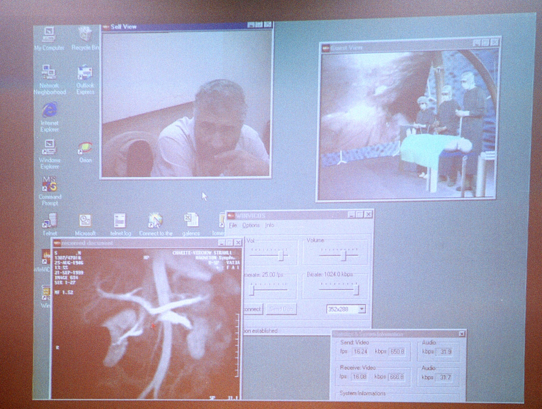This screenshot has height=409, width=542.
Task: Click the Receive Video kbps value 666.8
Action: point(396,377)
